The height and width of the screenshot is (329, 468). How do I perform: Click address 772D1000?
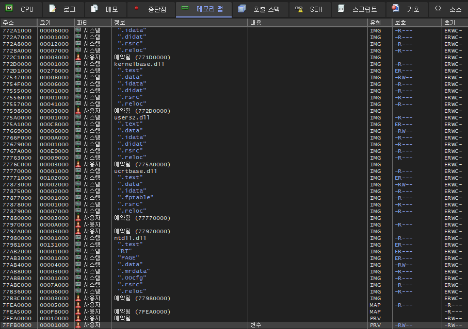click(x=17, y=71)
